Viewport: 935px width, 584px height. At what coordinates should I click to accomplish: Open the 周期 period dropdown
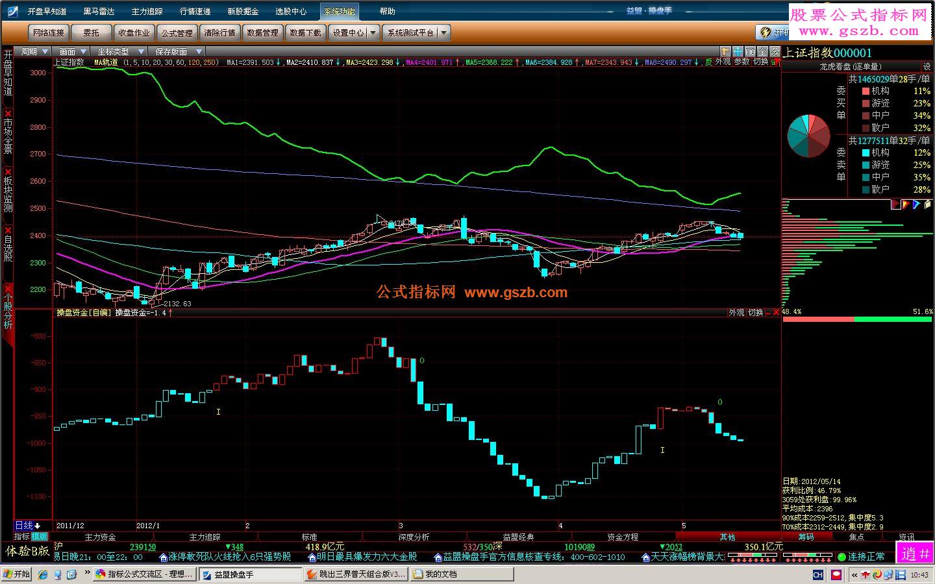(x=34, y=52)
